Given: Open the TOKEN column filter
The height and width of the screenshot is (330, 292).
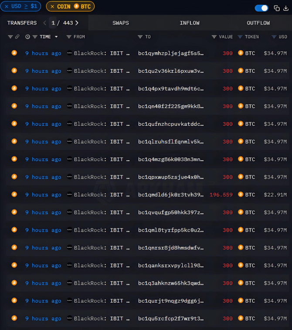Looking at the screenshot, I should tap(240, 37).
